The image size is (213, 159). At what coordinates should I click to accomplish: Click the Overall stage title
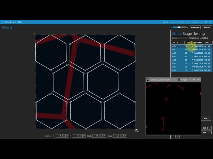pyautogui.click(x=8, y=27)
